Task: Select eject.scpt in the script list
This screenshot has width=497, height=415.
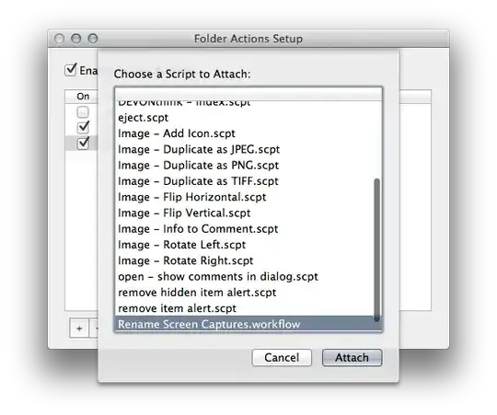Action: pyautogui.click(x=248, y=118)
